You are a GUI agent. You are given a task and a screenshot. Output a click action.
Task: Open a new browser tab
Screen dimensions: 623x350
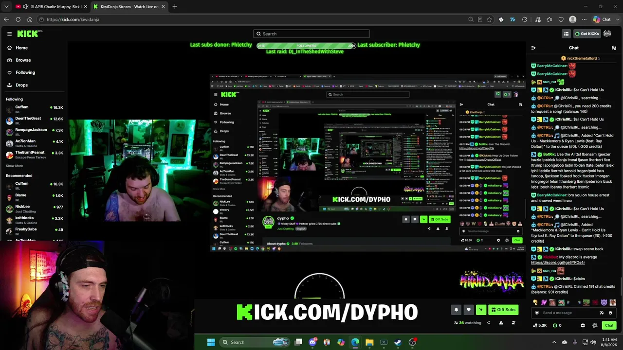pos(175,6)
